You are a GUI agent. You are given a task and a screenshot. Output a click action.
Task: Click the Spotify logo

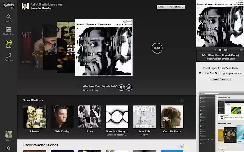pyautogui.click(x=8, y=6)
